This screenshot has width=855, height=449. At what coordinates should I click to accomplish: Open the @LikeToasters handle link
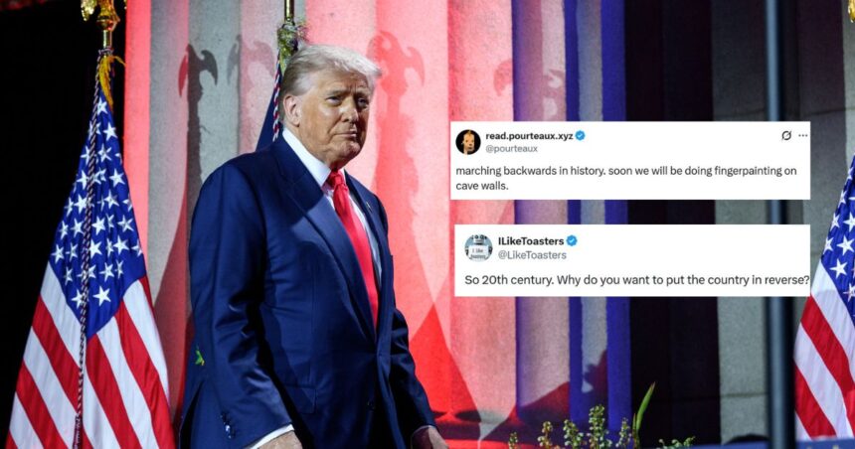532,254
